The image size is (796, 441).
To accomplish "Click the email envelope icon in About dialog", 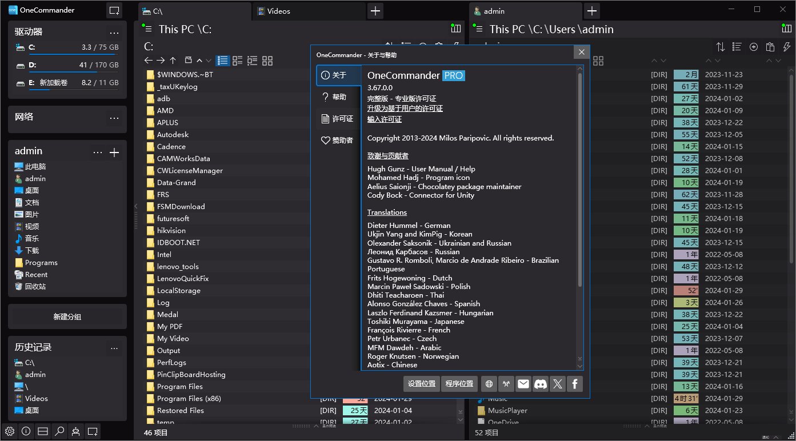I will pyautogui.click(x=523, y=384).
